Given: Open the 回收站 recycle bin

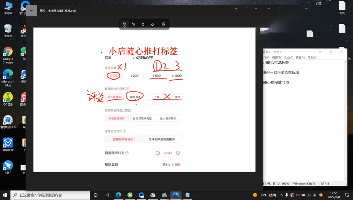Looking at the screenshot, I should pos(8,31).
